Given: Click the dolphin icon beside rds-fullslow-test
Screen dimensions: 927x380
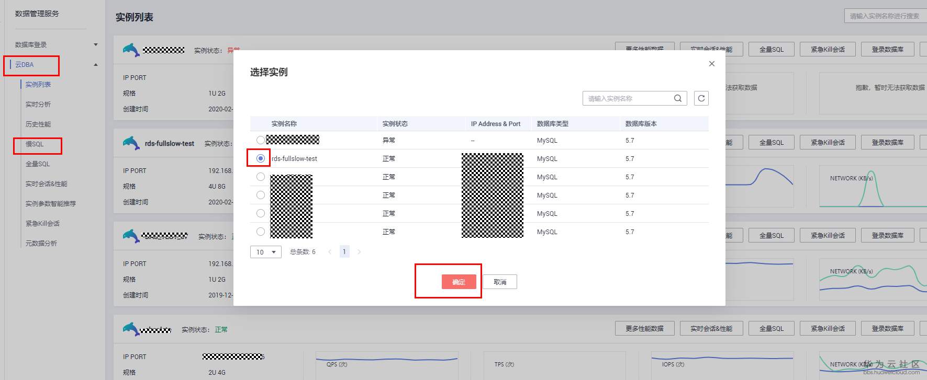Looking at the screenshot, I should click(x=131, y=143).
